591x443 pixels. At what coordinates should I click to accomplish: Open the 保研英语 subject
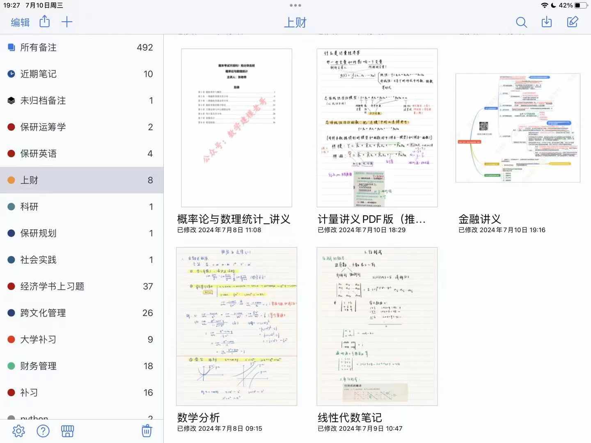[82, 153]
